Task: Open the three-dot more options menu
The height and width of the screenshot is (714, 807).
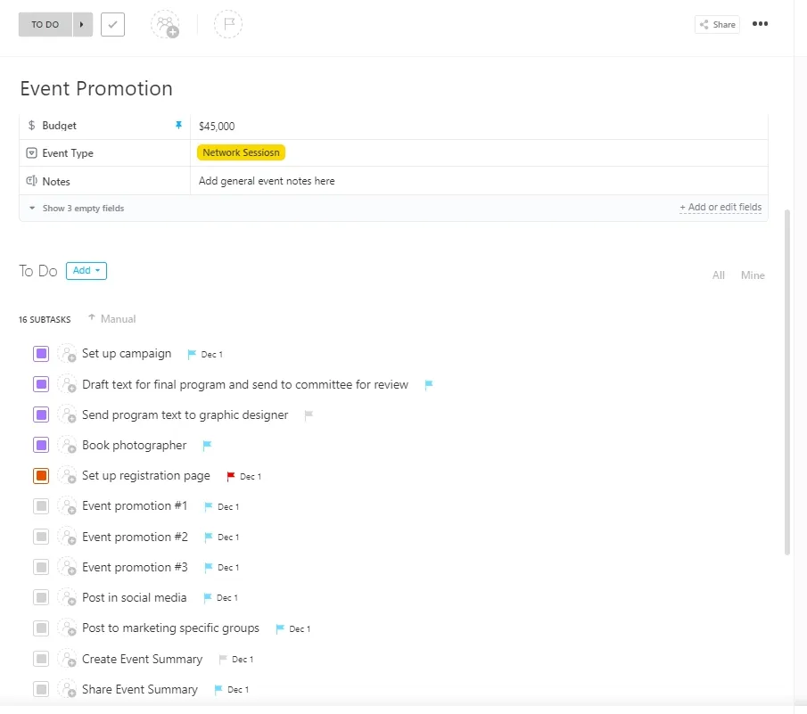Action: coord(760,24)
